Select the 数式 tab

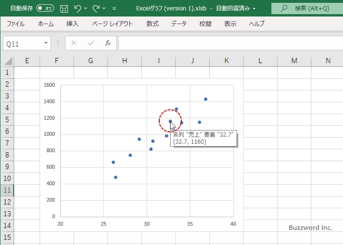tap(153, 24)
